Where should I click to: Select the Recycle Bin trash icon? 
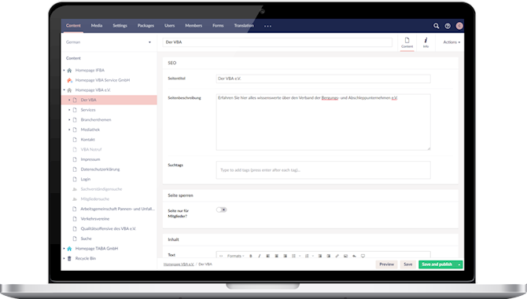coord(69,258)
